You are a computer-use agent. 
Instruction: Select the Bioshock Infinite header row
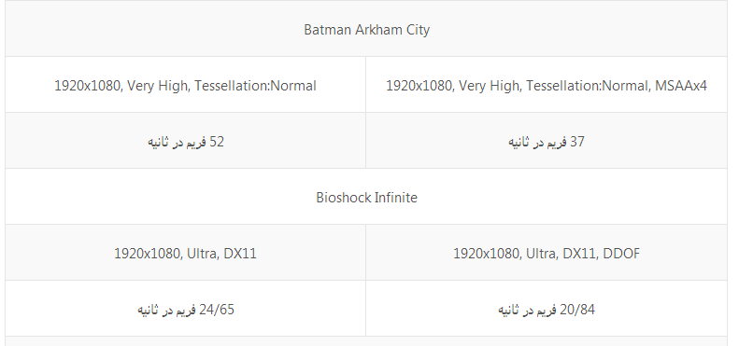tap(366, 197)
